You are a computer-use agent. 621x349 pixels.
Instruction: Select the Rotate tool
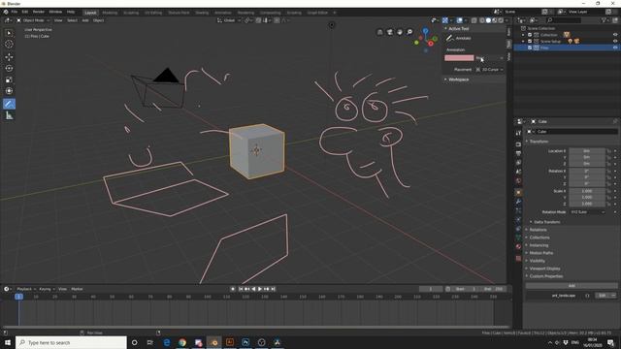[x=9, y=69]
